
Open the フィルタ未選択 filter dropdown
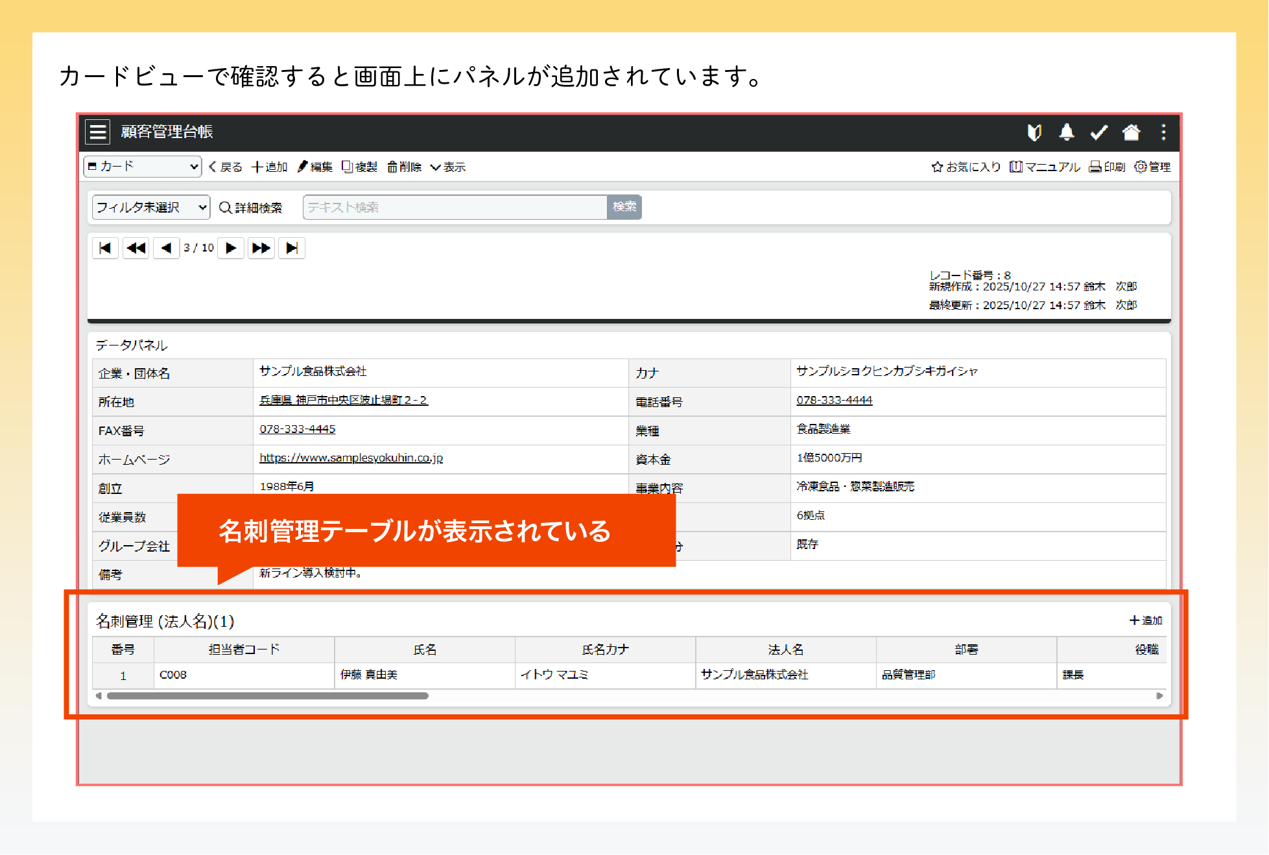pos(151,207)
